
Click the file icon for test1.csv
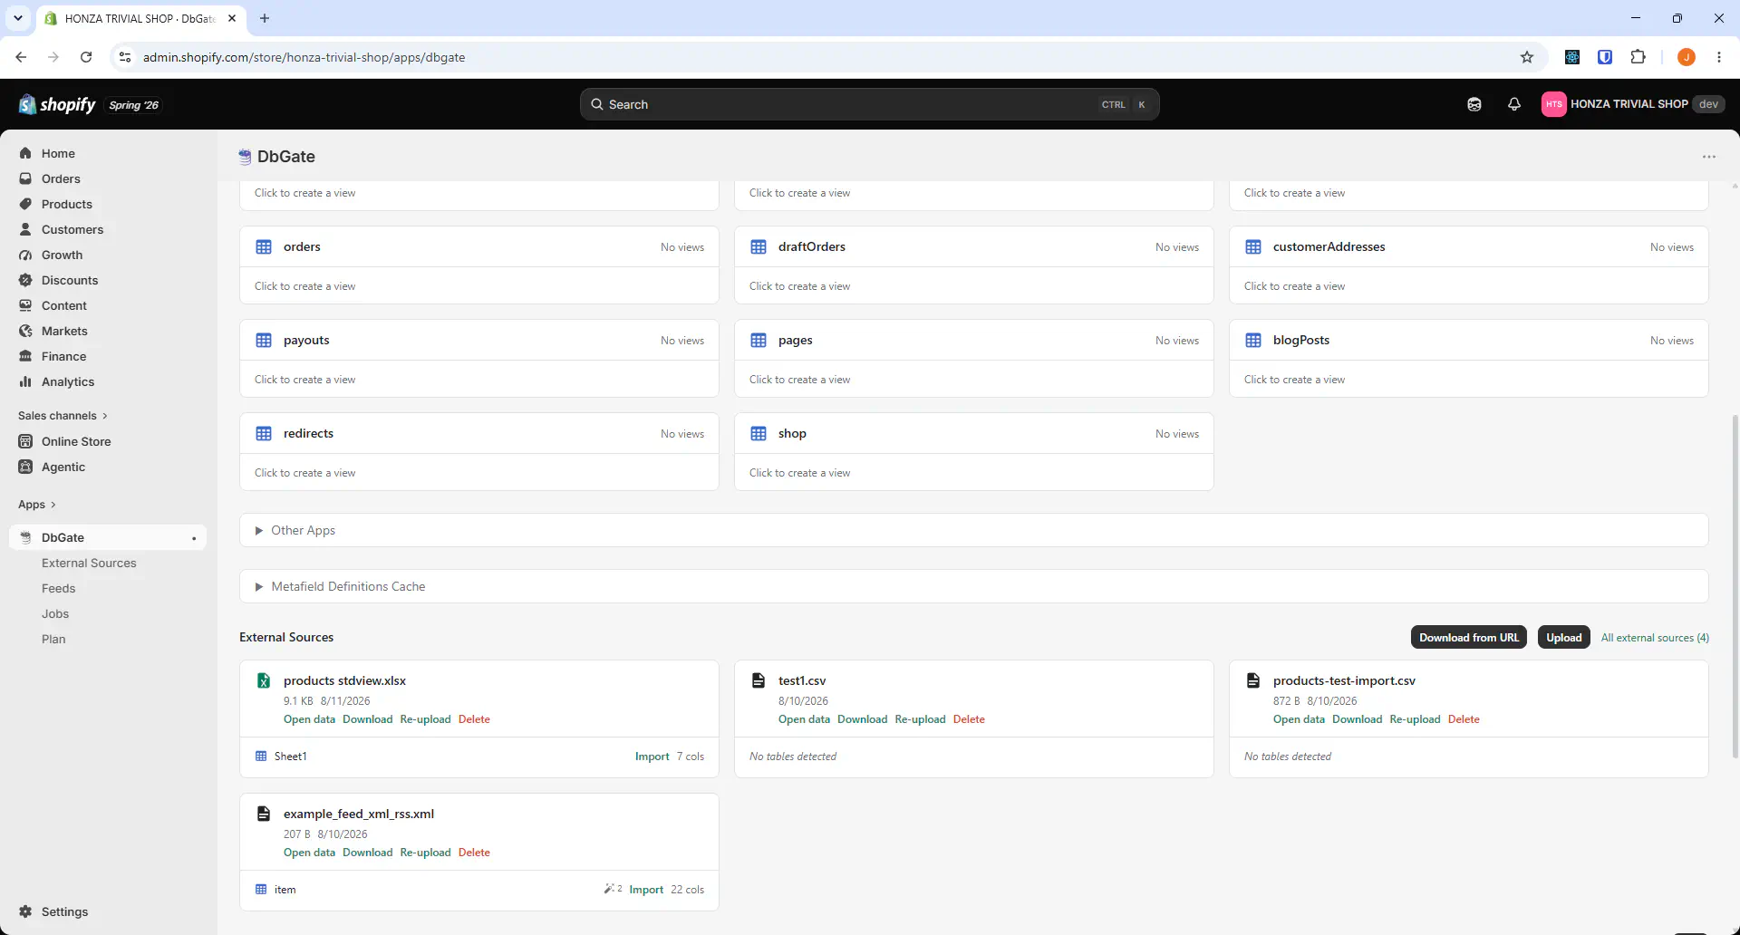(x=759, y=680)
